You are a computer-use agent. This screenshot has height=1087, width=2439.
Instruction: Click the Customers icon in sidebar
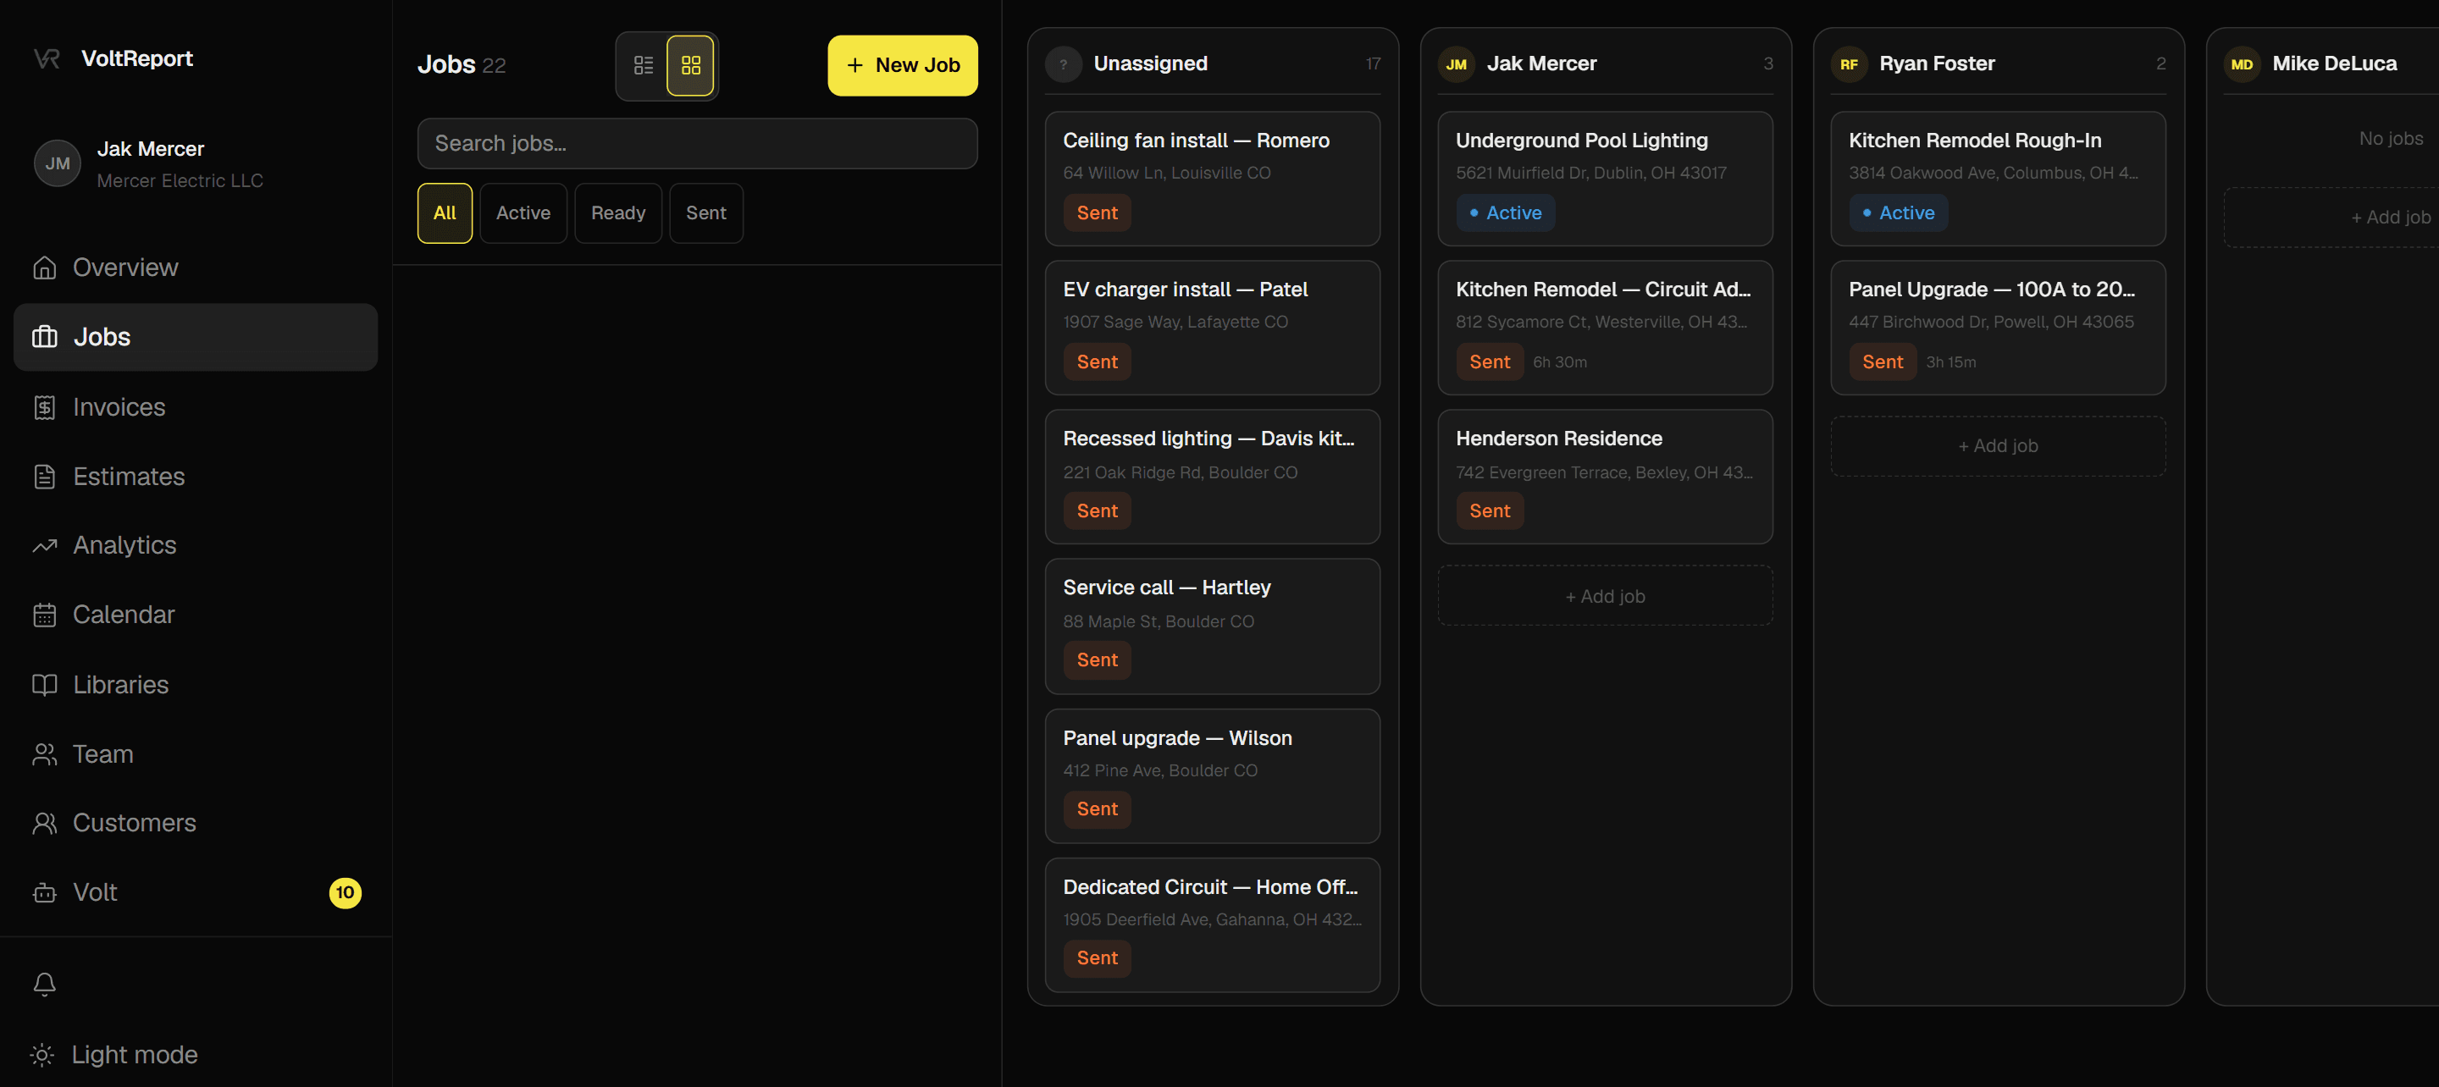45,823
